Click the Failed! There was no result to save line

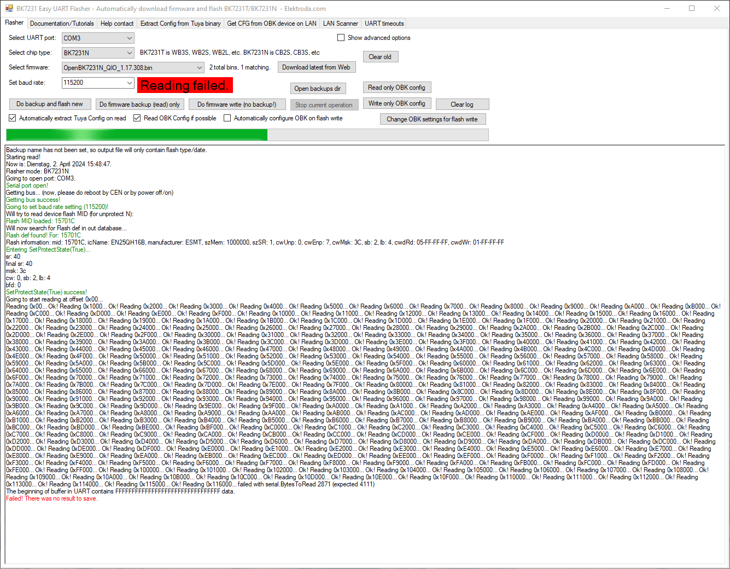coord(52,498)
